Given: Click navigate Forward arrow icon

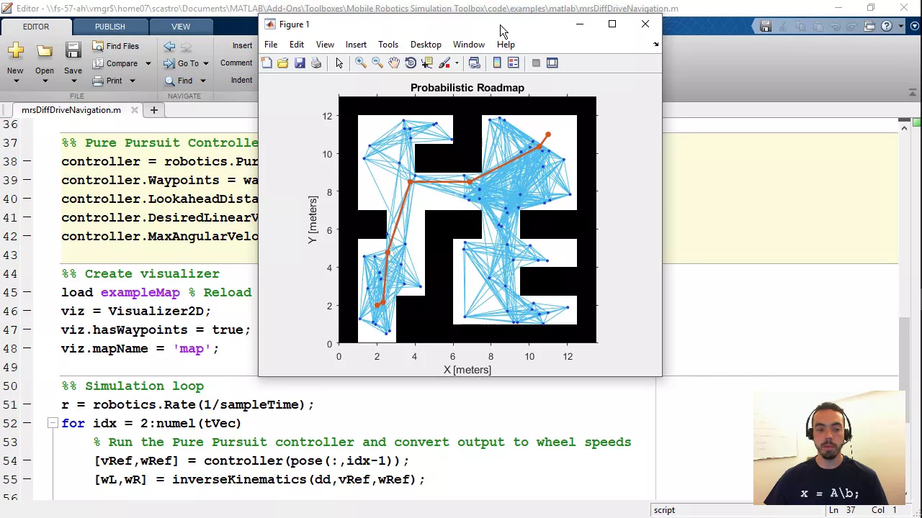Looking at the screenshot, I should [186, 46].
